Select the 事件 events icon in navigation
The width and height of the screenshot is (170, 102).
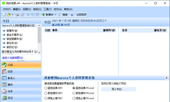pyautogui.click(x=4, y=85)
